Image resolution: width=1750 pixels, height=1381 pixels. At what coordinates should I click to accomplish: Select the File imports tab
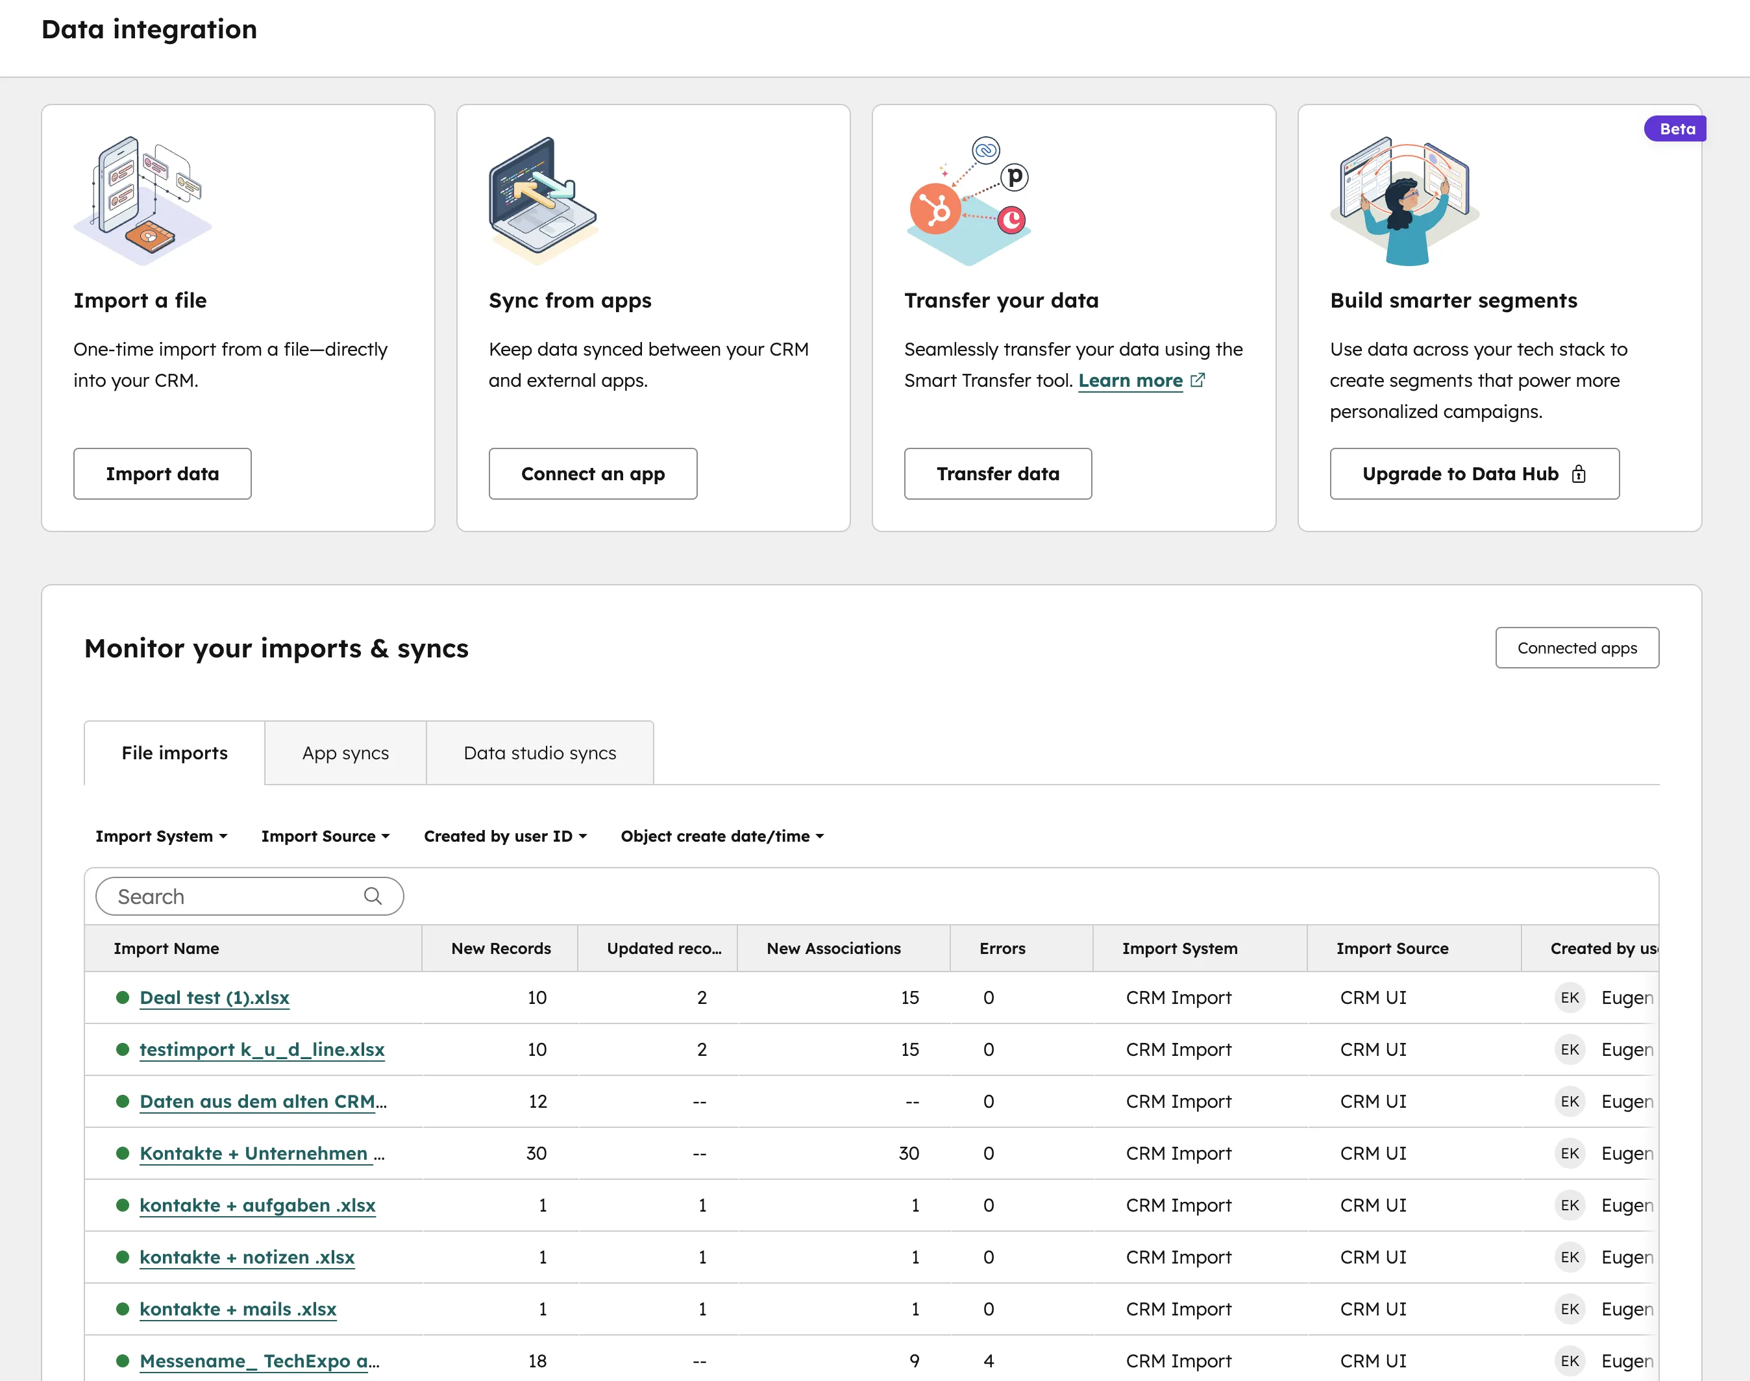click(174, 753)
